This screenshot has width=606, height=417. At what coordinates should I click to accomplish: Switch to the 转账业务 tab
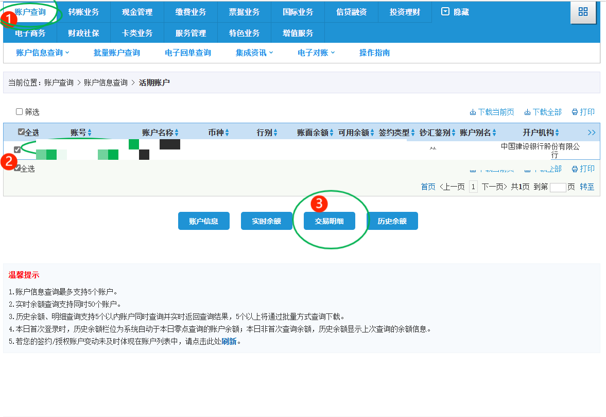click(83, 12)
